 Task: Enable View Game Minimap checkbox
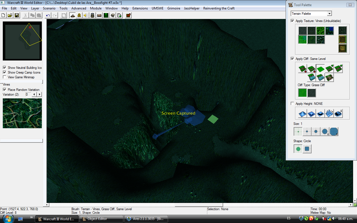[4, 77]
